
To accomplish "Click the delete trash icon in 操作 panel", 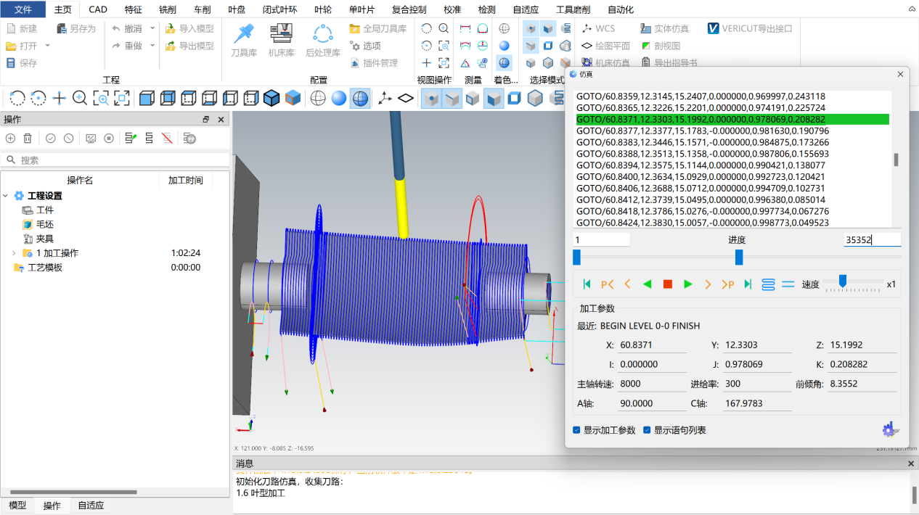I will (x=28, y=138).
